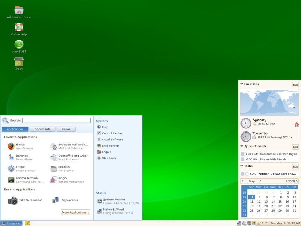Switch to the Places tab
Image resolution: width=301 pixels, height=226 pixels.
pyautogui.click(x=66, y=129)
